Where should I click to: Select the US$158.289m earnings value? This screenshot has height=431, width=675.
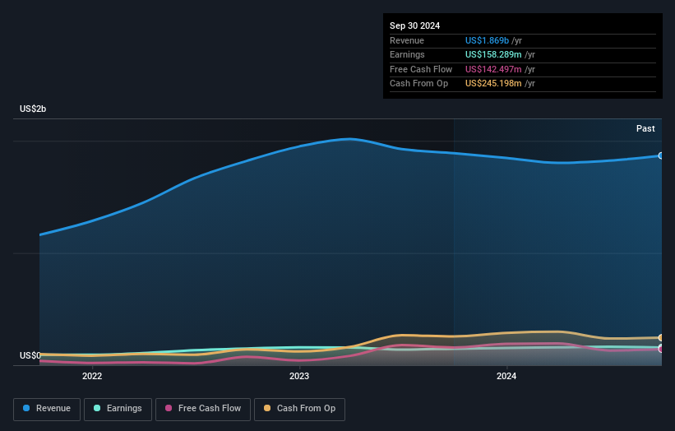point(493,54)
